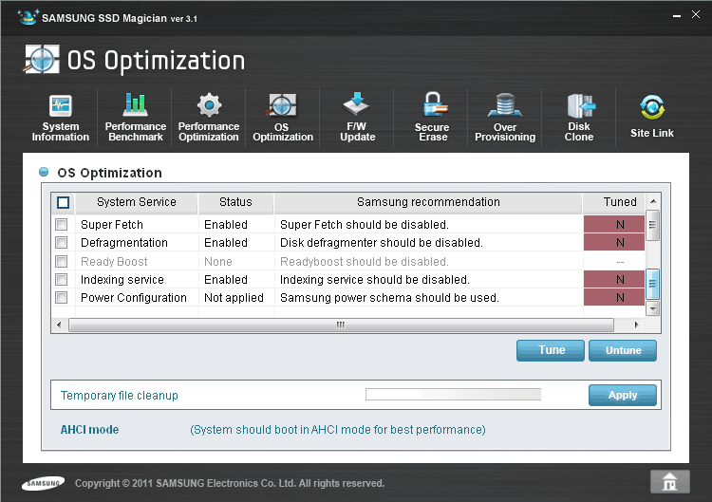Click the Tuned N cell for Super Fetch

[614, 224]
